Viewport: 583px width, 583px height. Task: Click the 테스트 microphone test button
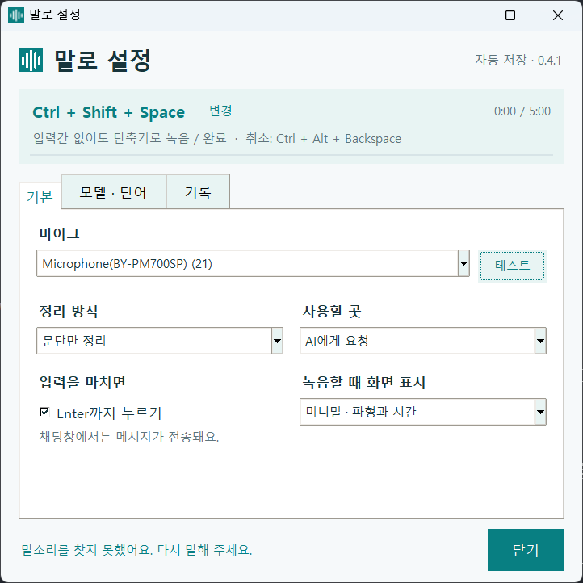(x=512, y=266)
